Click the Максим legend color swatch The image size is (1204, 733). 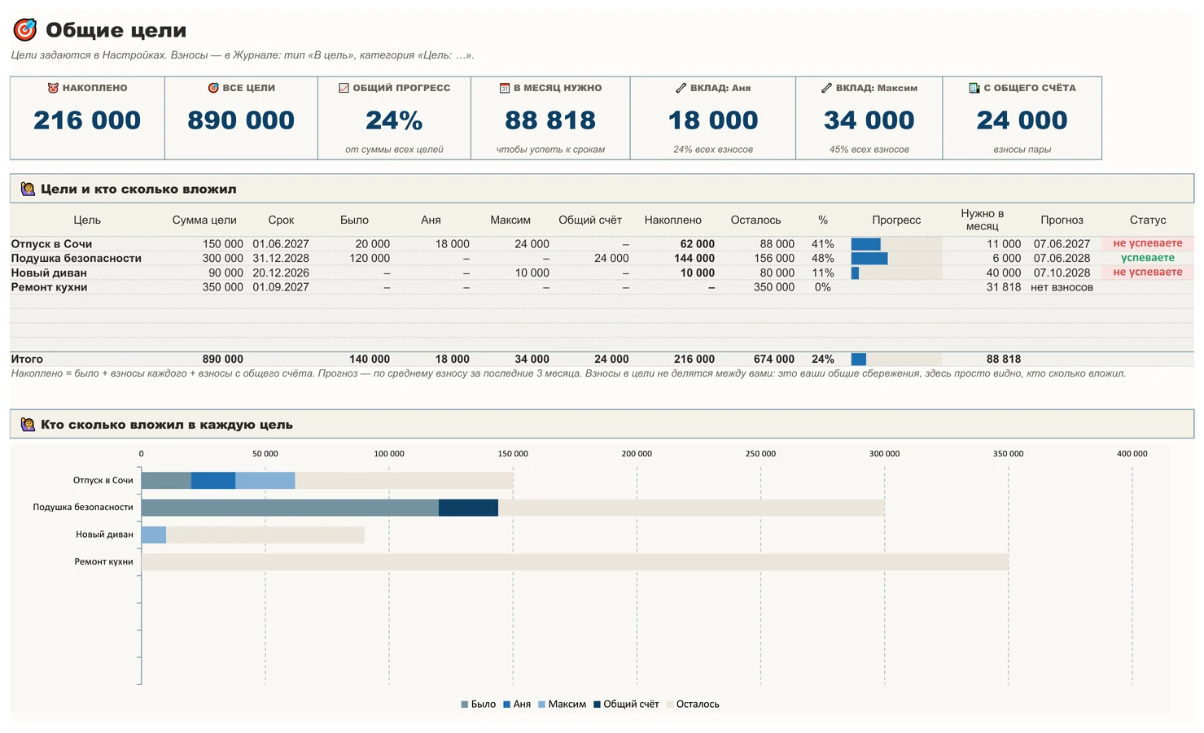coord(541,705)
